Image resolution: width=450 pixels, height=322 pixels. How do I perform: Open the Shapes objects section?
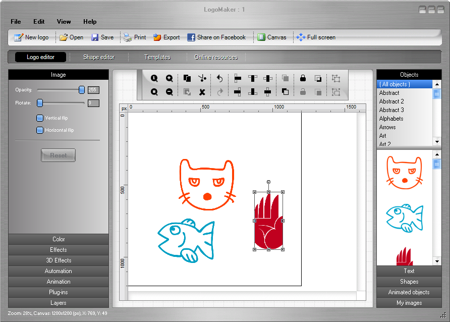[409, 282]
